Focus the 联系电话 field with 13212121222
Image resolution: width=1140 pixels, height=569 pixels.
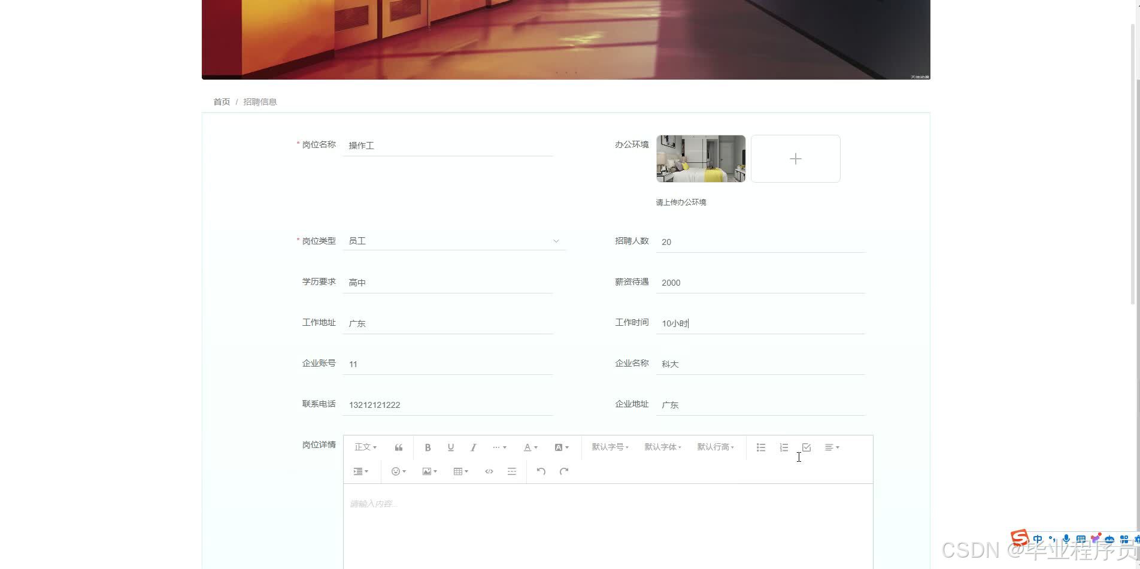448,405
